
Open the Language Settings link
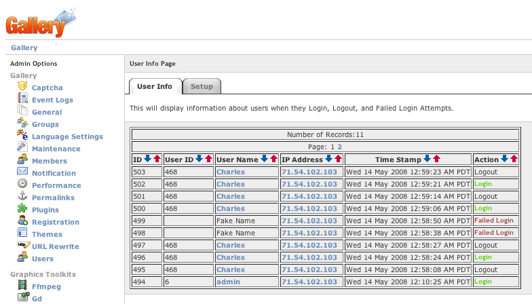[x=68, y=137]
